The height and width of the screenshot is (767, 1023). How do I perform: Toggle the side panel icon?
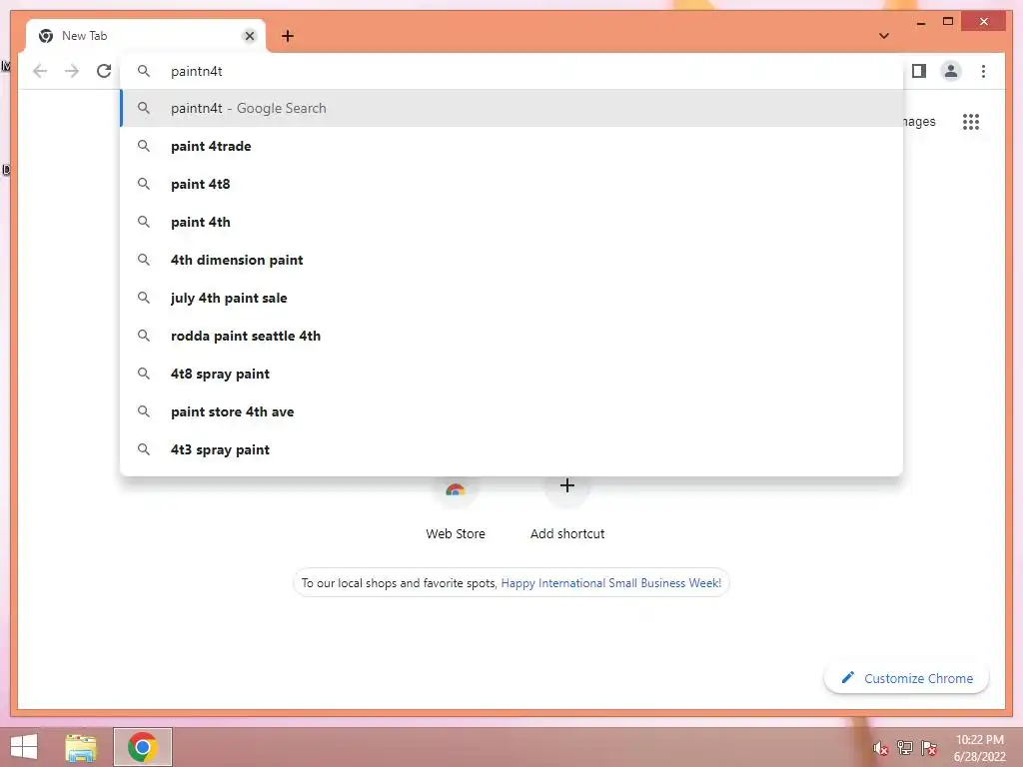pyautogui.click(x=919, y=71)
